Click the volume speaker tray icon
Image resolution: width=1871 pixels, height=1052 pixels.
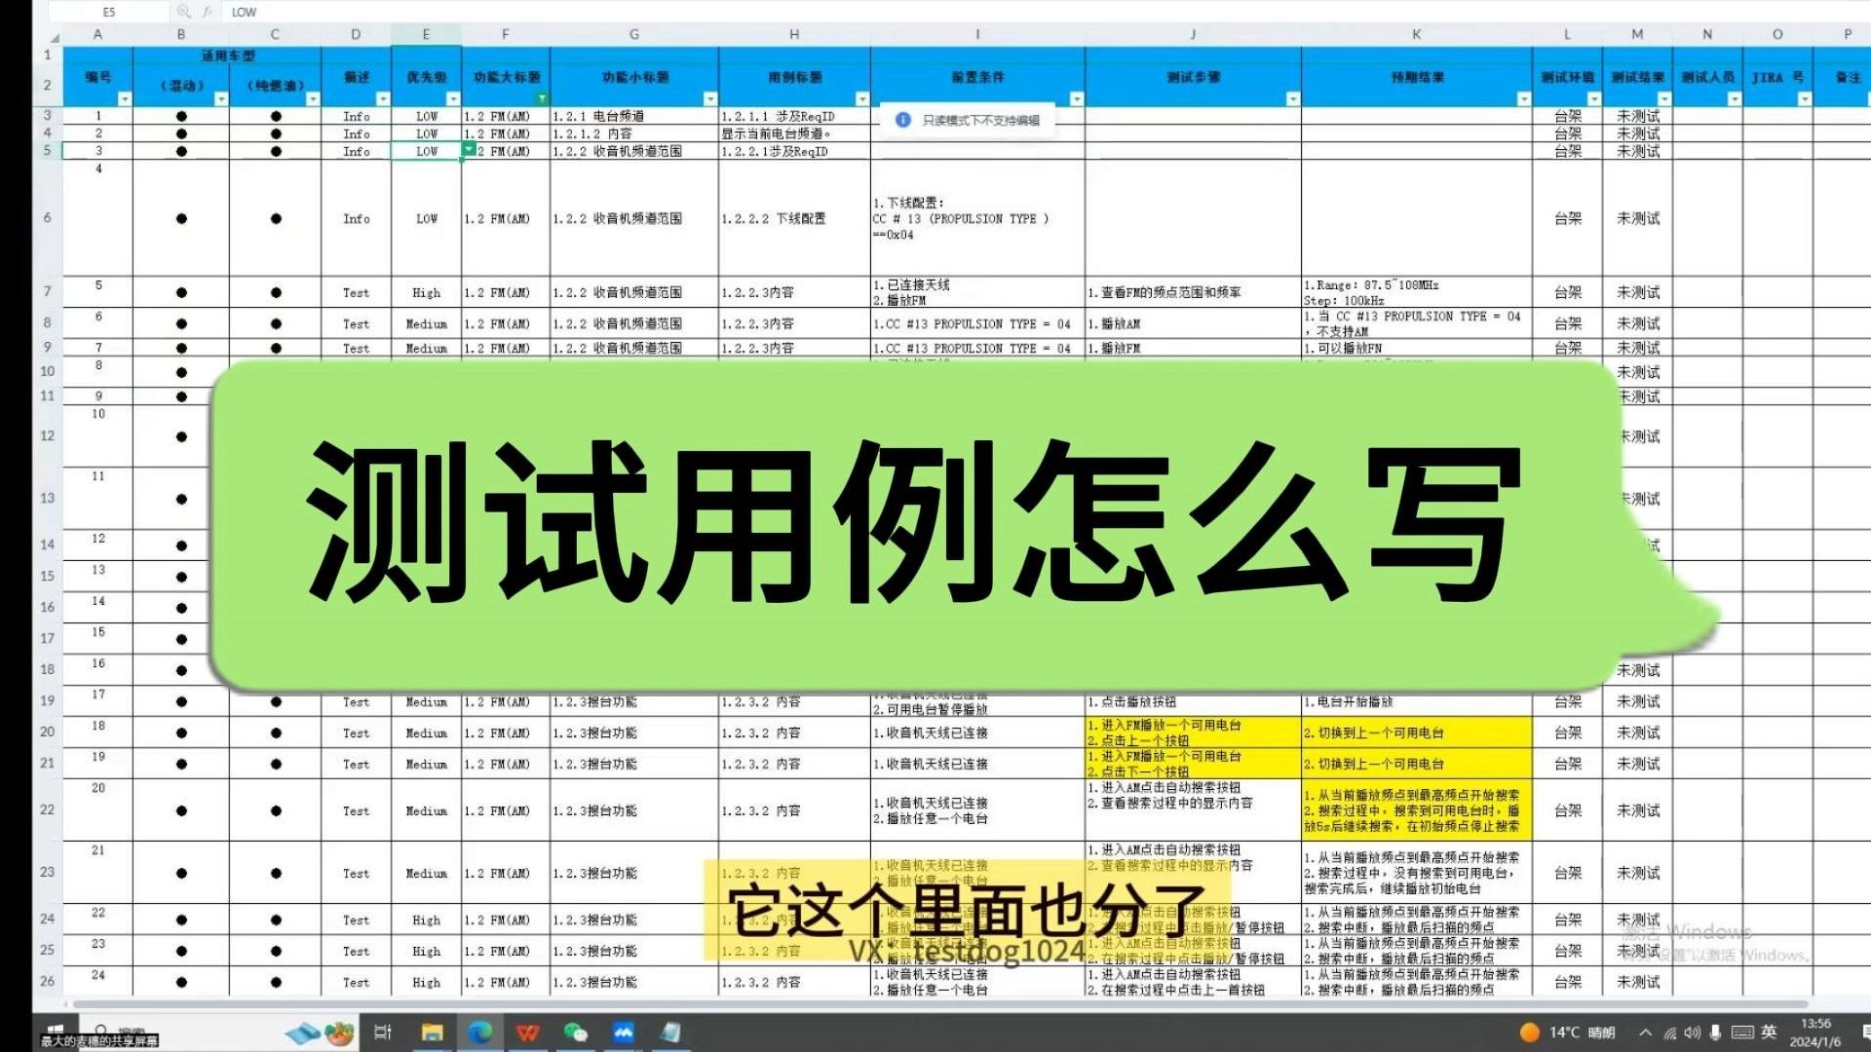(1693, 1033)
